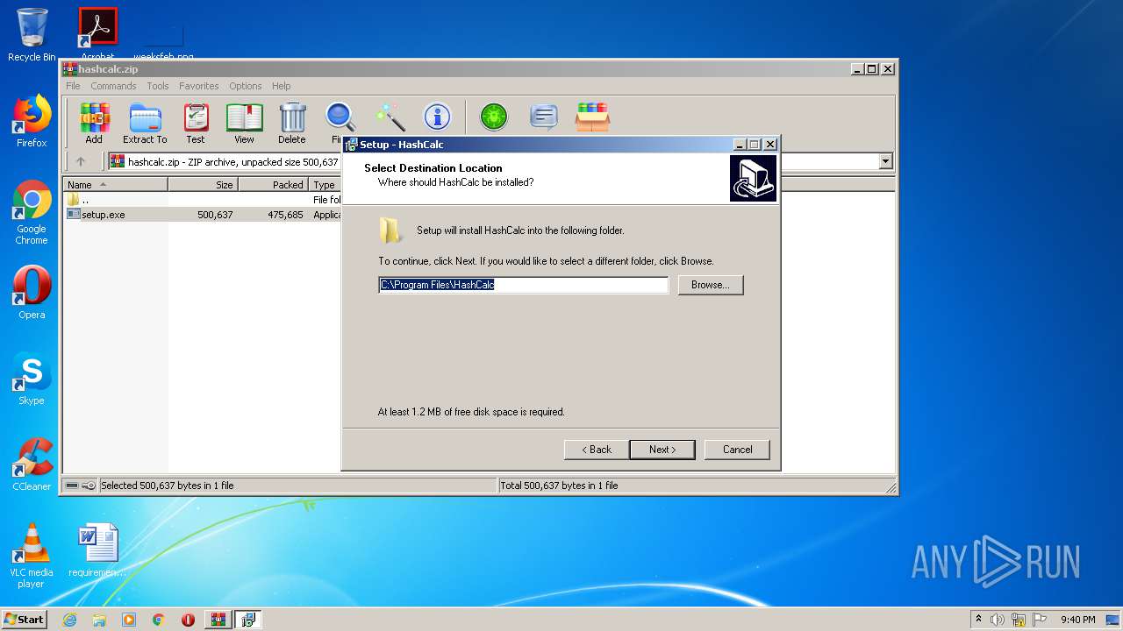Screen dimensions: 1123x631
Task: Click the Internet Explorer taskbar icon
Action: tap(69, 620)
